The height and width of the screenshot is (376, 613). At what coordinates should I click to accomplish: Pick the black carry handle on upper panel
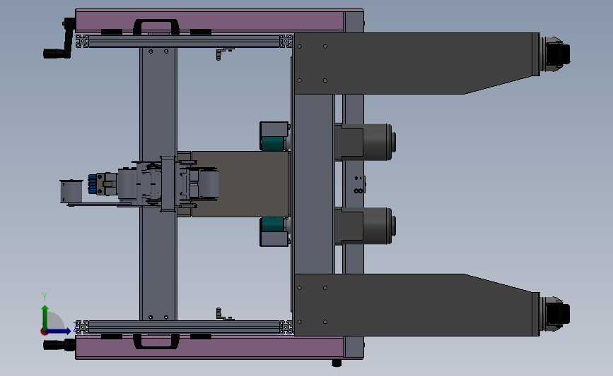156,27
